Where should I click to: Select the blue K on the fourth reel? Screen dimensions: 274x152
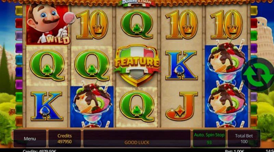coord(182,65)
